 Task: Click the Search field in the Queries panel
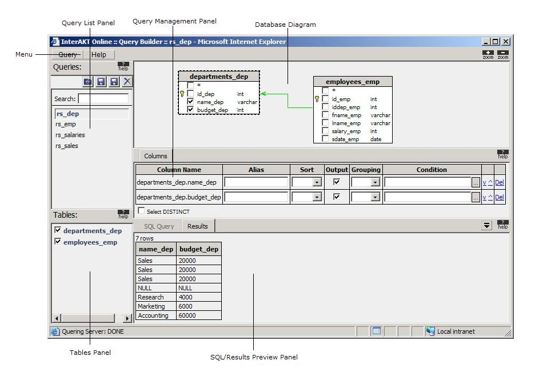(x=103, y=99)
